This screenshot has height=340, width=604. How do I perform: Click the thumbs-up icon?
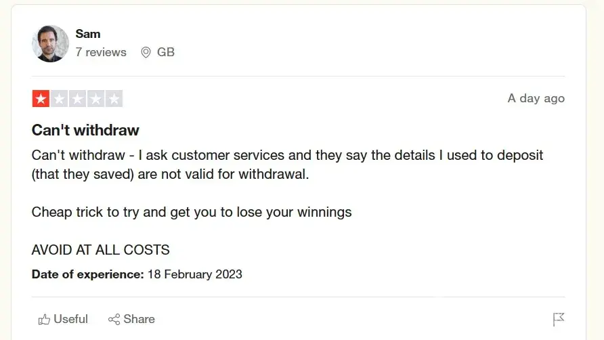click(45, 319)
